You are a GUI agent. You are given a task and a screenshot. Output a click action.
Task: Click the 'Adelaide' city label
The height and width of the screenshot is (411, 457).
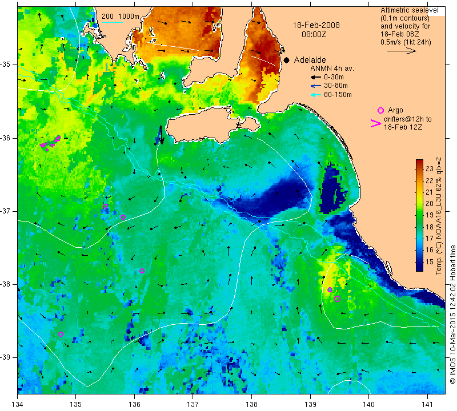[x=310, y=60]
